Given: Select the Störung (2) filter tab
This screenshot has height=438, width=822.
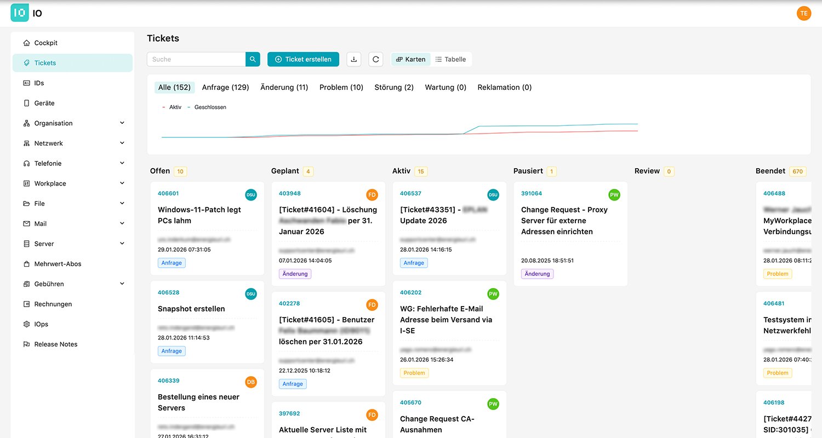Looking at the screenshot, I should 393,87.
